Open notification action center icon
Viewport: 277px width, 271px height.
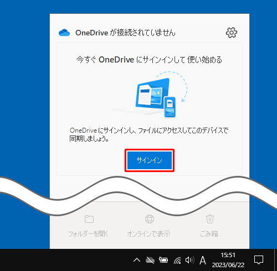click(x=259, y=260)
